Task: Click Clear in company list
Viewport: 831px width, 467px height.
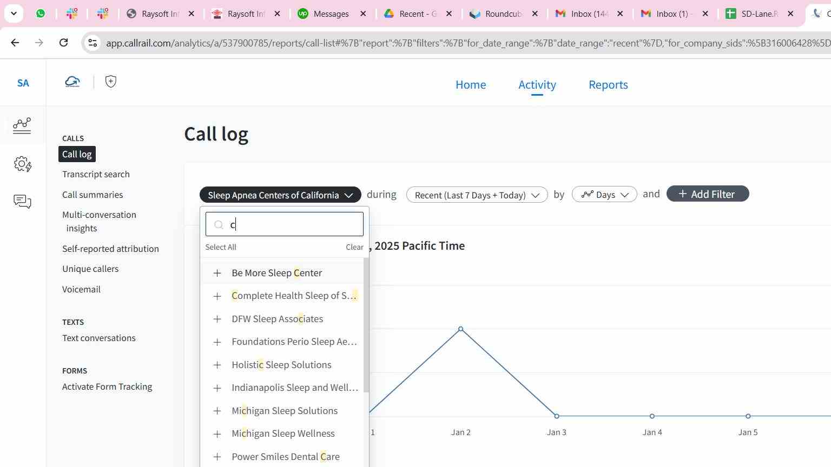Action: point(355,247)
